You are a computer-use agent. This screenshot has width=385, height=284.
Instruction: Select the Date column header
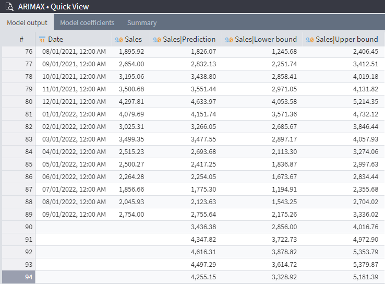[x=74, y=39]
